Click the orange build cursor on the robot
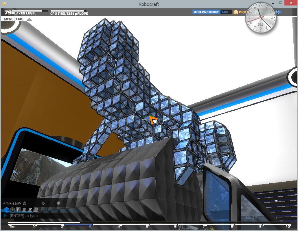This screenshot has height=231, width=298. pyautogui.click(x=153, y=120)
